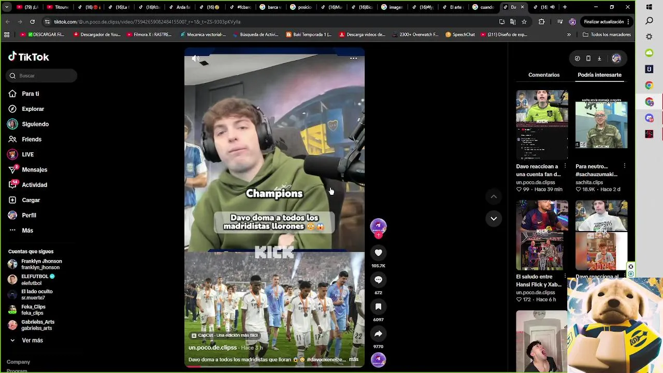The image size is (663, 373).
Task: Open Todos los marcadores folder
Action: coord(607,35)
